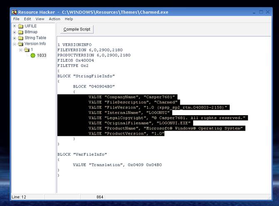Select the String Table folder icon
Image resolution: width=279 pixels, height=206 pixels.
(21, 38)
